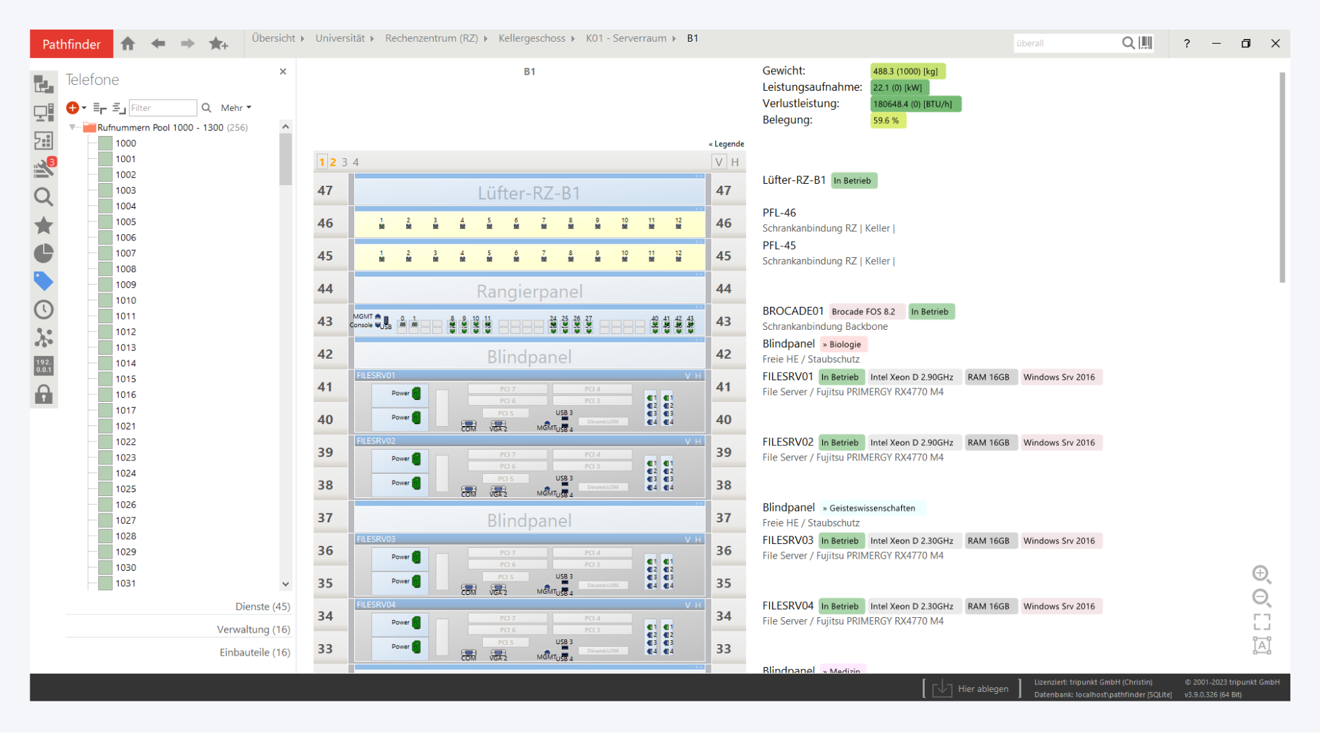Click the barcode scanner icon near search
Screen dimensions: 1320x733
(1146, 43)
